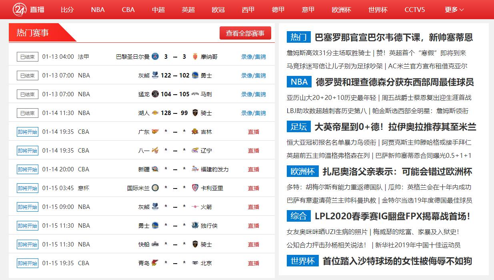The width and height of the screenshot is (494, 280).
Task: Click the 马刺 team logo
Action: click(x=195, y=94)
